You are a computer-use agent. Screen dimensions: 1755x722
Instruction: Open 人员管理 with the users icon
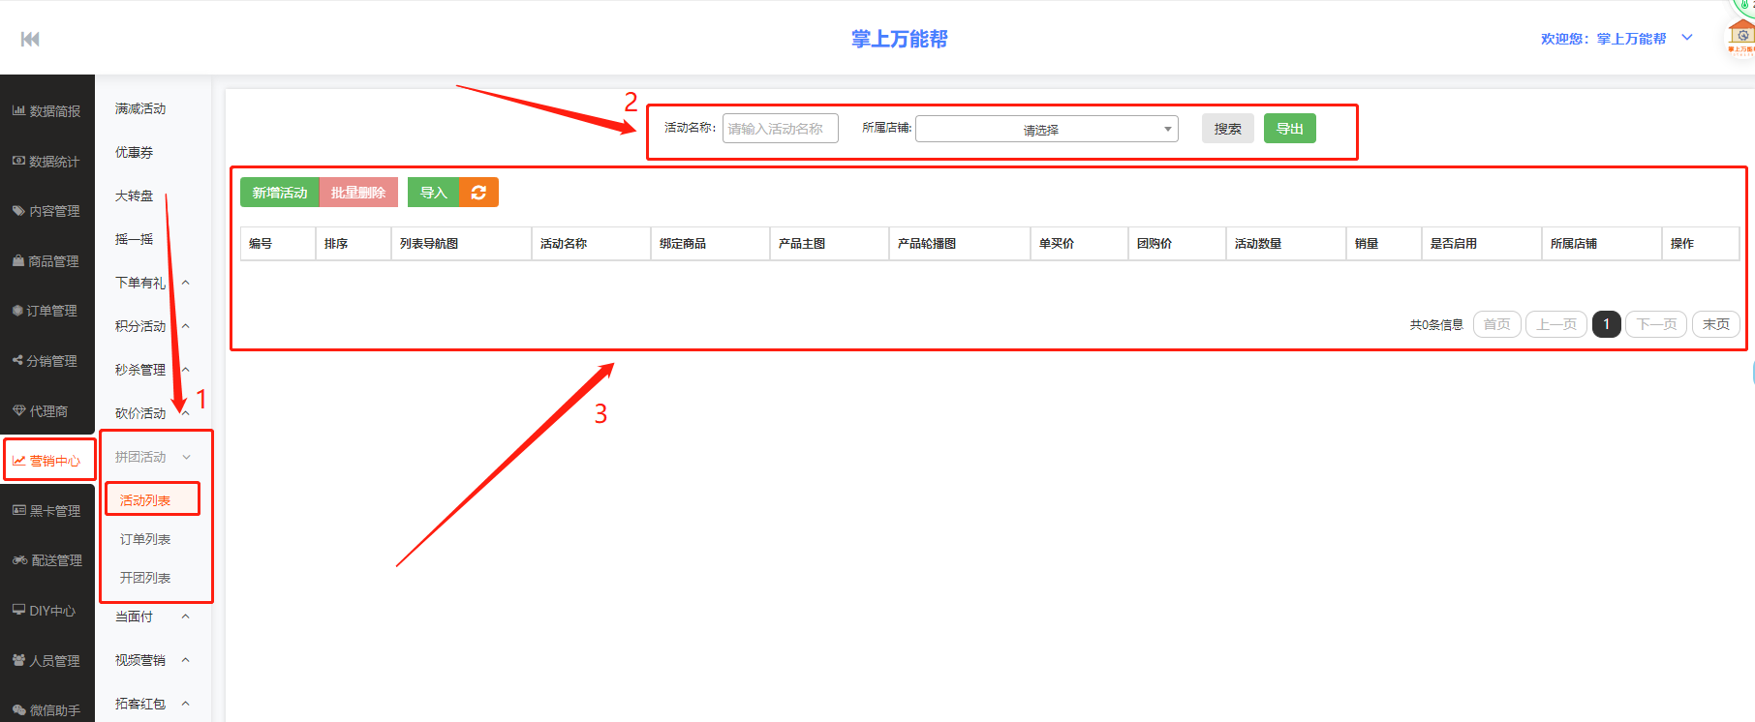coord(46,661)
